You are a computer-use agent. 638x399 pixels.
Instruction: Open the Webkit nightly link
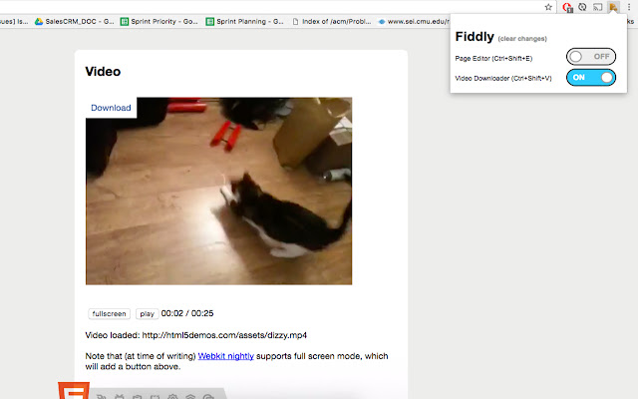[x=226, y=356]
